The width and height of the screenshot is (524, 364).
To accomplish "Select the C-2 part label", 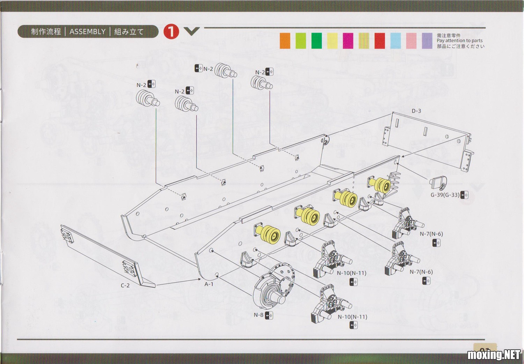I will tap(125, 285).
